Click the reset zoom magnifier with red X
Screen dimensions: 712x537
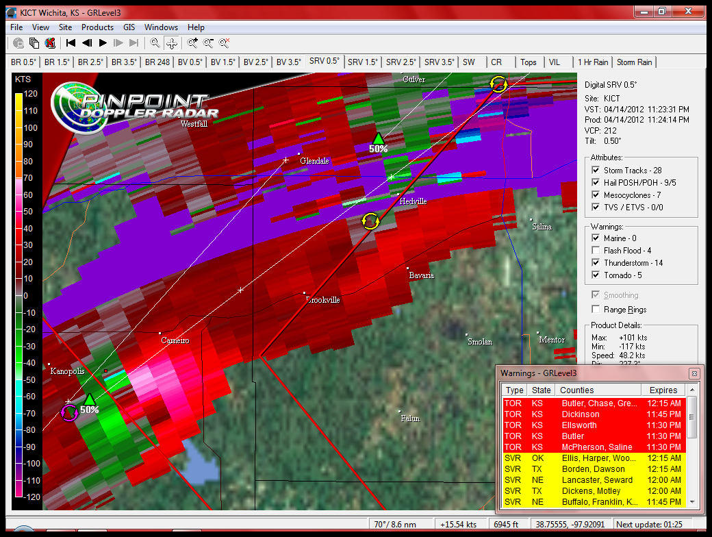pos(224,43)
